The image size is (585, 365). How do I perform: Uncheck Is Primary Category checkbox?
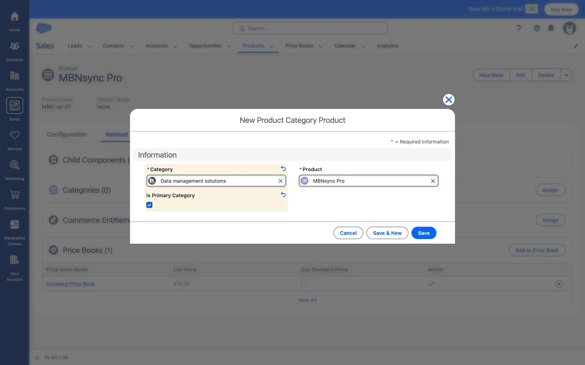(x=149, y=205)
